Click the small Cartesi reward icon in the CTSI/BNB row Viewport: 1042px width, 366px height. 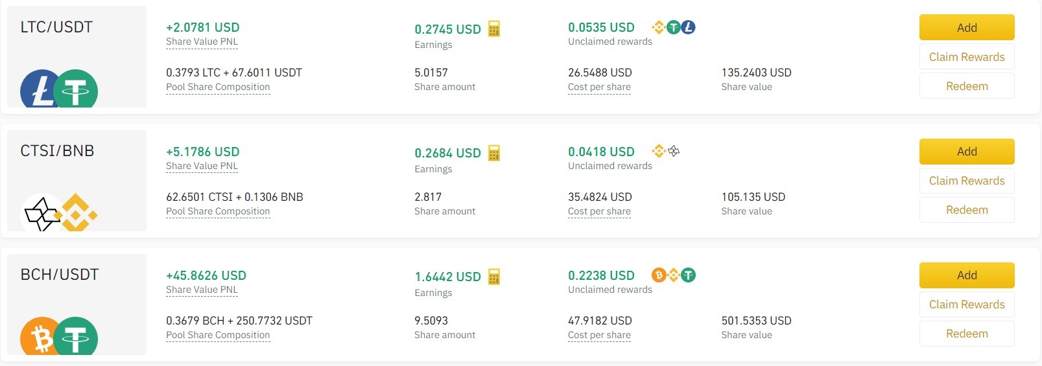tap(674, 151)
